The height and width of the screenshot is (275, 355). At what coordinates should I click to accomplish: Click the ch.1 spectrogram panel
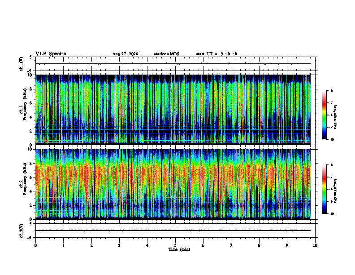pyautogui.click(x=173, y=110)
